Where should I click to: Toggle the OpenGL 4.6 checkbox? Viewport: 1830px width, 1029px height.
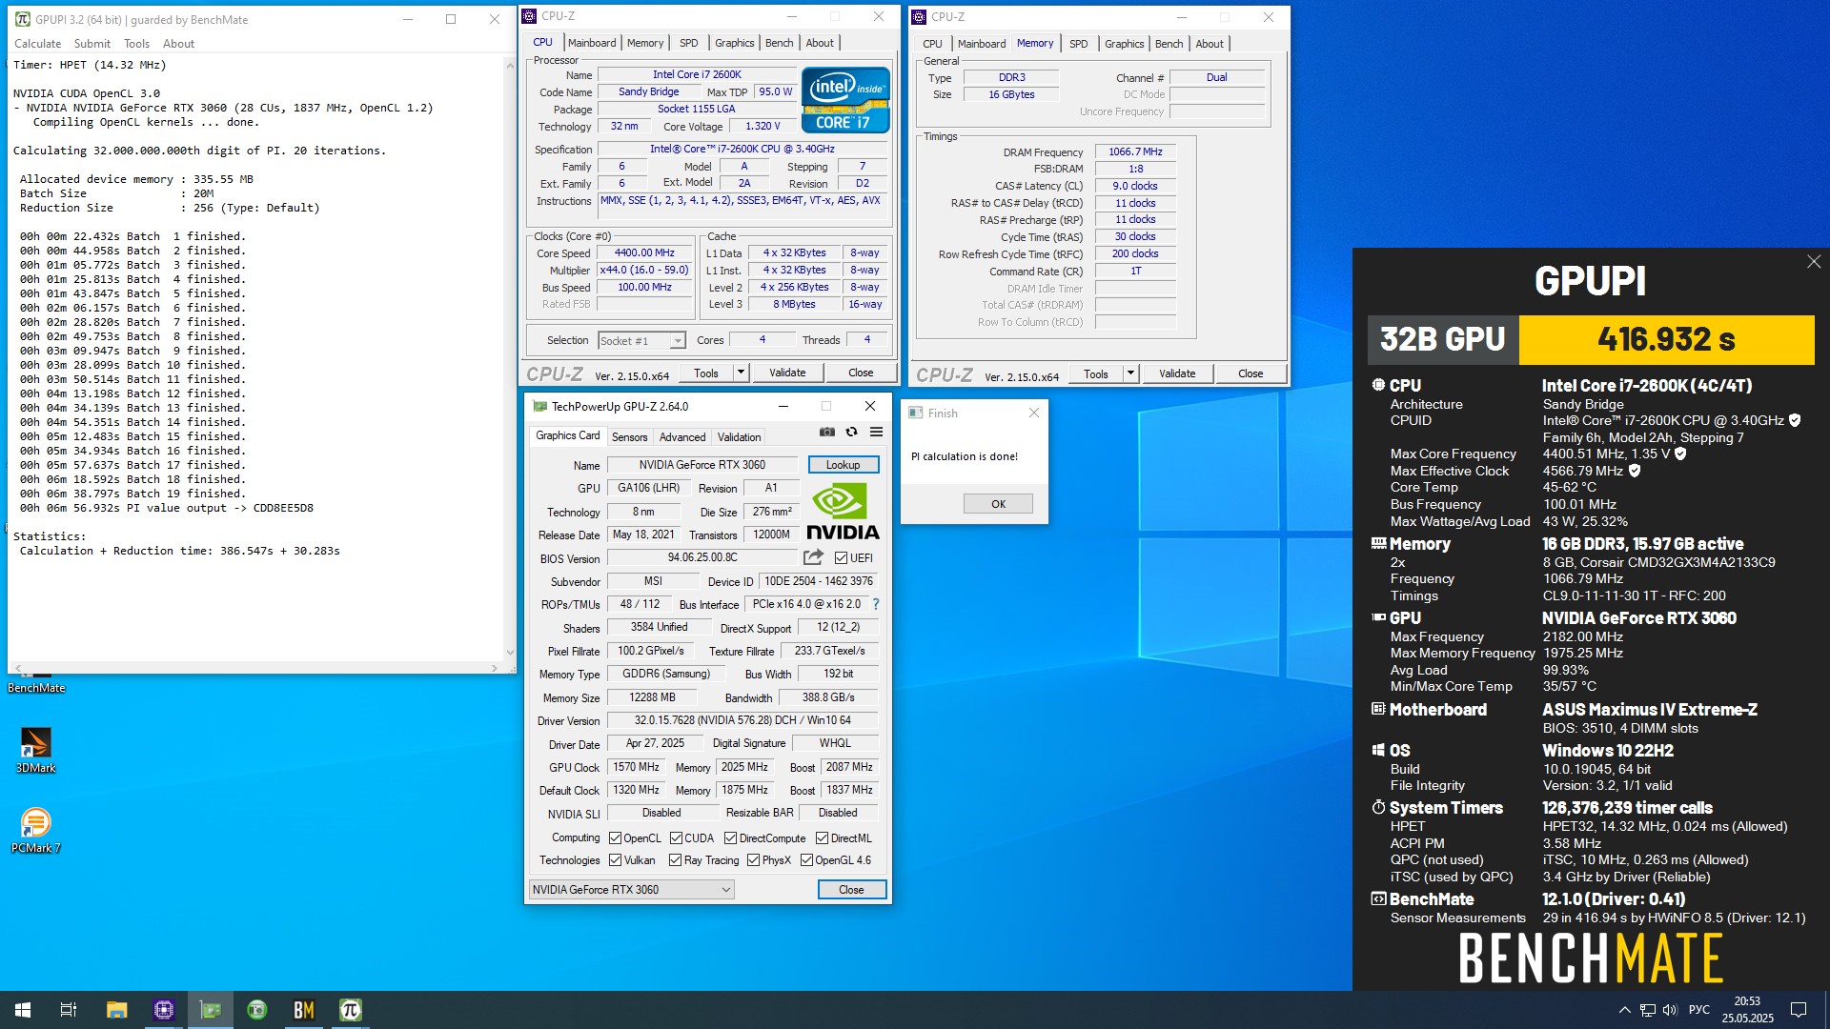pyautogui.click(x=806, y=860)
